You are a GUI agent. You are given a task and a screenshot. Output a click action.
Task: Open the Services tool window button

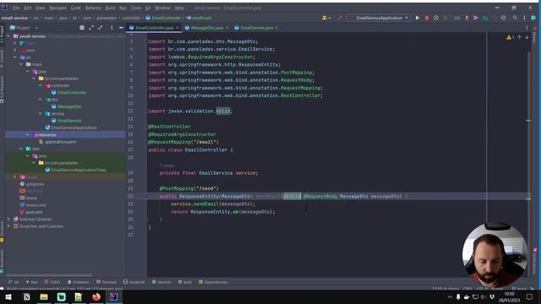[x=161, y=282]
